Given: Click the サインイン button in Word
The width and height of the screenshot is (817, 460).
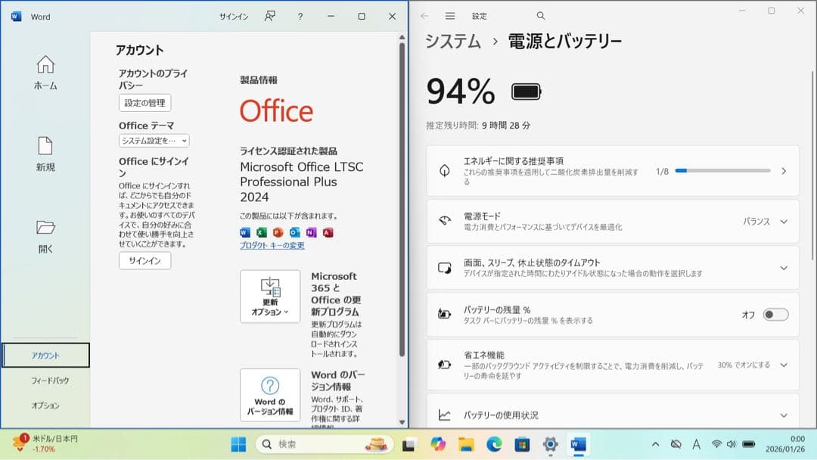Looking at the screenshot, I should [144, 261].
